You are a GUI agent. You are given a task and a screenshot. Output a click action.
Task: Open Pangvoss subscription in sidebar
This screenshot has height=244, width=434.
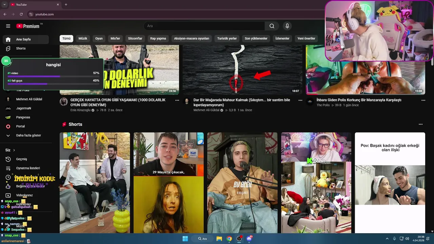click(x=26, y=117)
